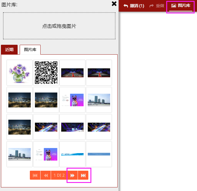Go to the previous page of images

pos(46,175)
